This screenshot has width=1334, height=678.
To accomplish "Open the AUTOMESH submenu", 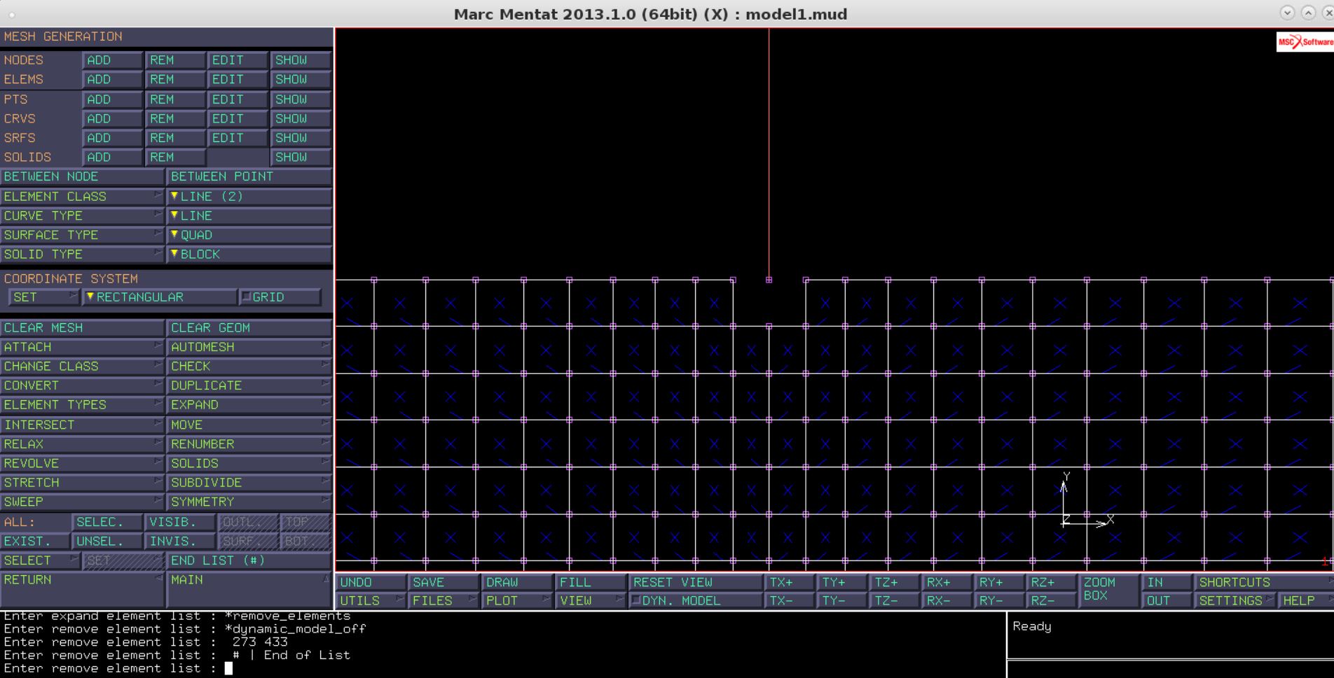I will click(x=249, y=347).
